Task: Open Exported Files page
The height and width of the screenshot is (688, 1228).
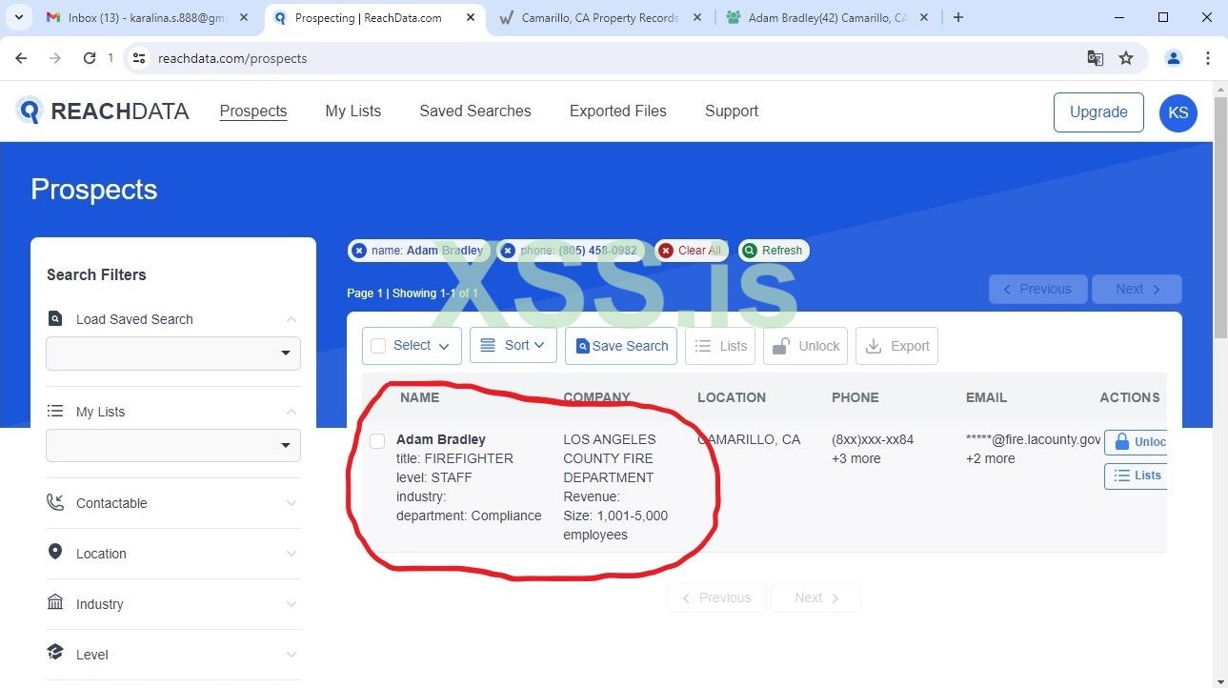Action: 618,111
